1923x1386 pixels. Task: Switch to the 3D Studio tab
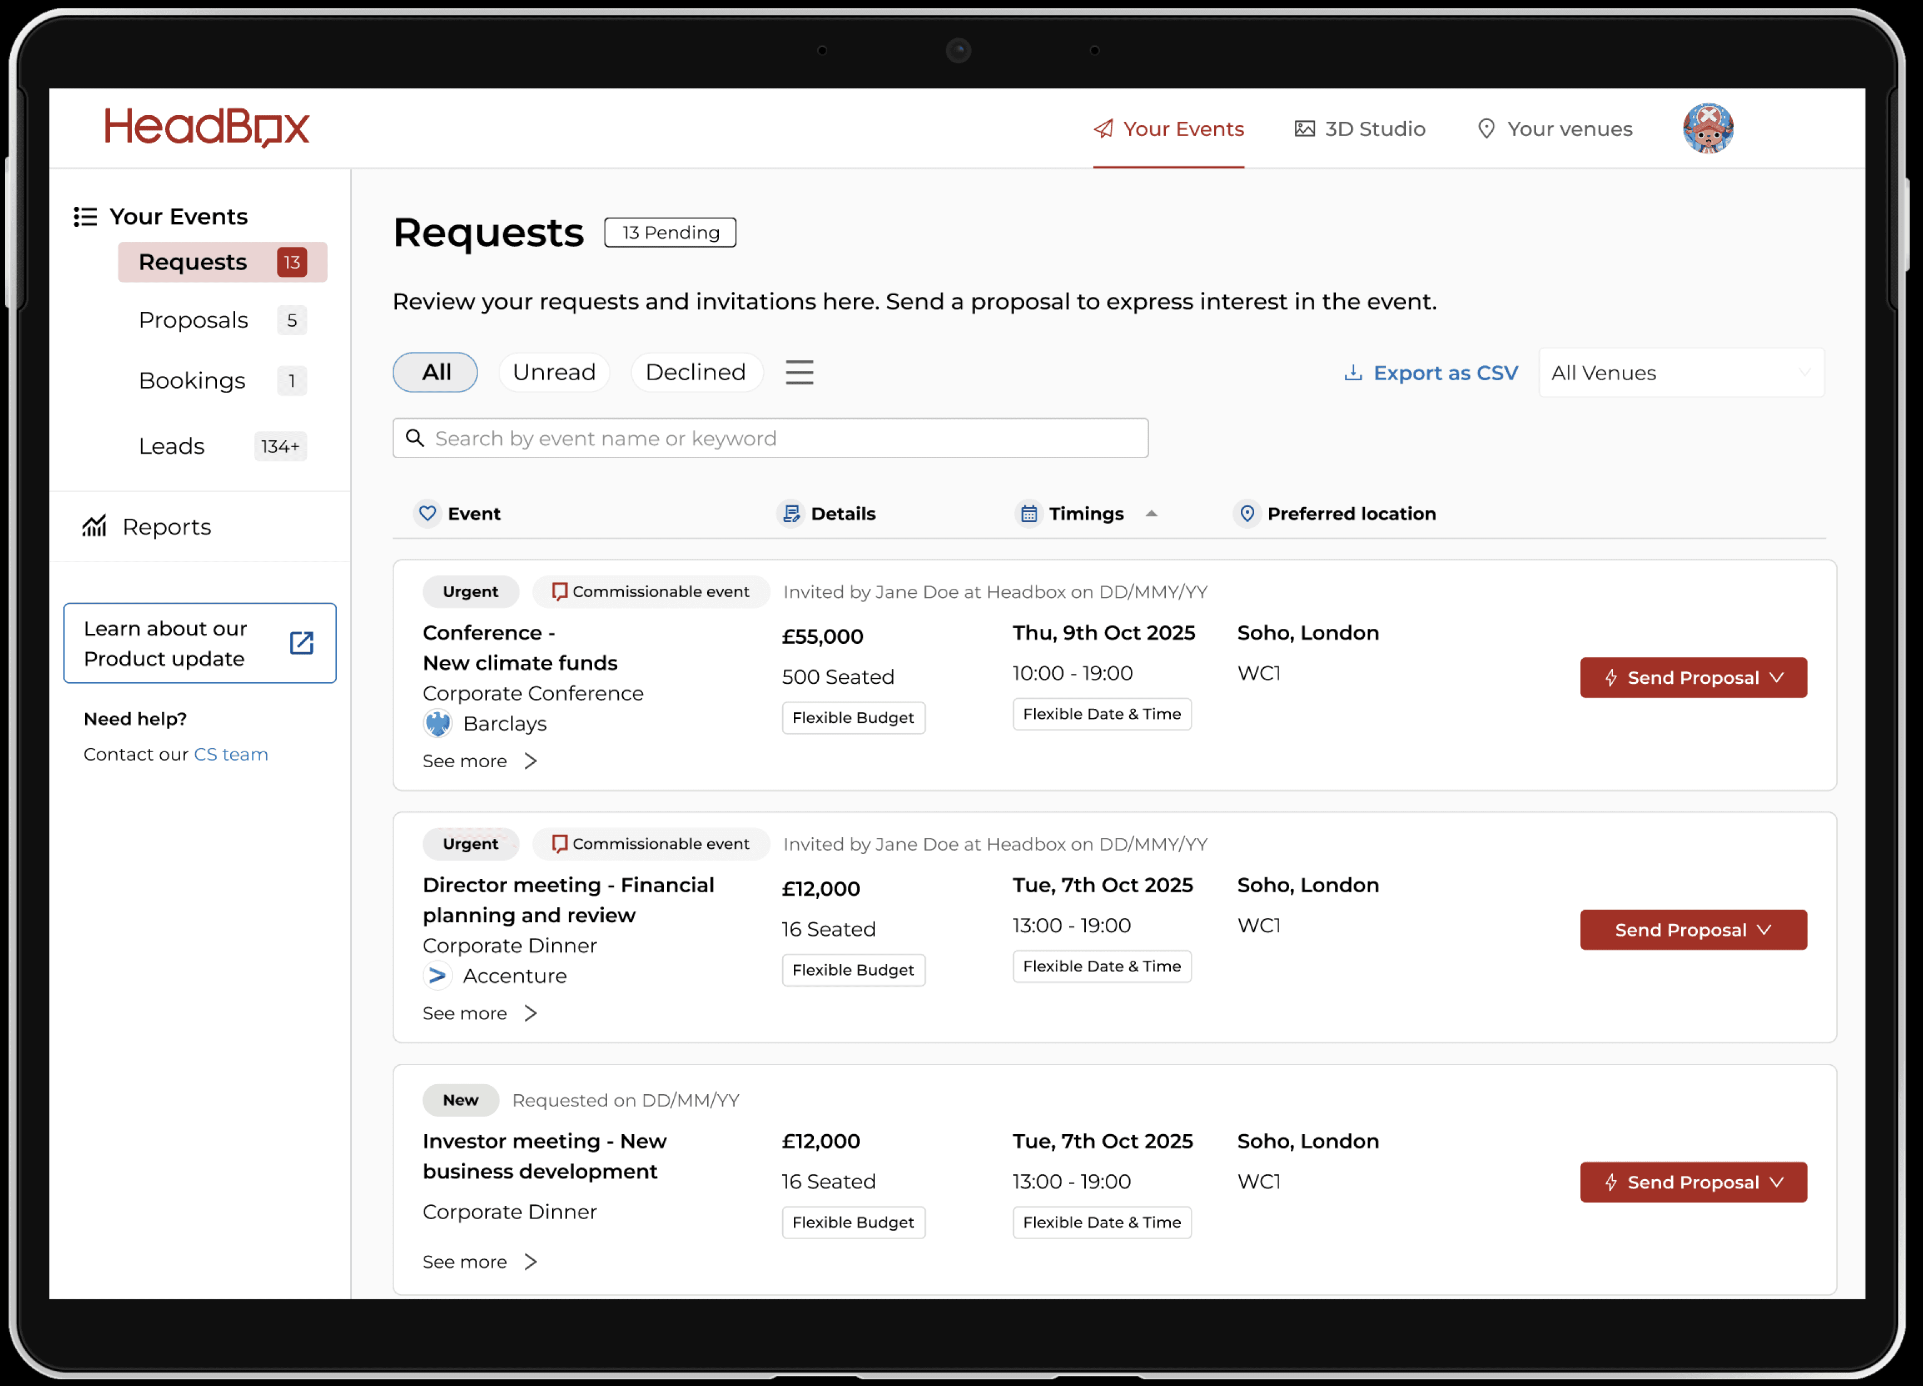click(1360, 129)
